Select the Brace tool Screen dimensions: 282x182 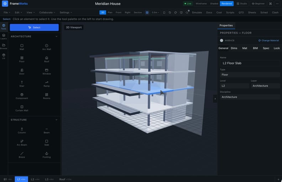tap(22, 155)
